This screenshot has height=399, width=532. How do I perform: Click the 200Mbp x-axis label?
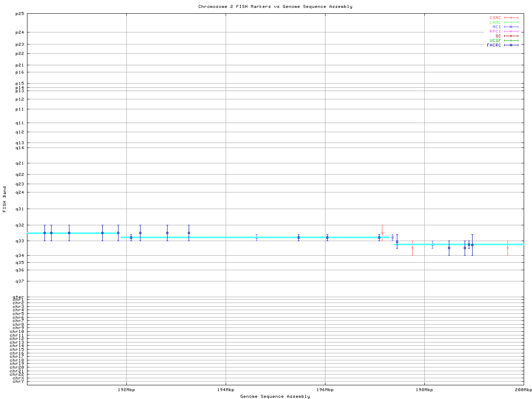523,390
